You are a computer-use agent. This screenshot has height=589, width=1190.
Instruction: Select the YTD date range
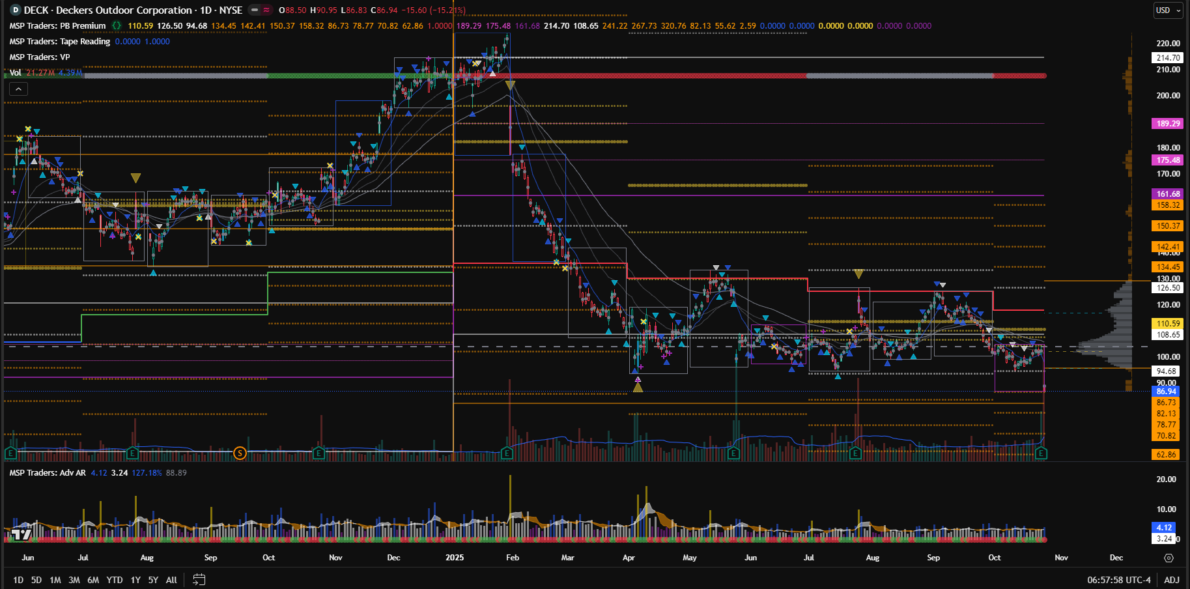click(115, 579)
